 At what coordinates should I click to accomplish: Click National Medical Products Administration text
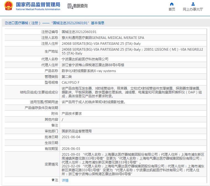tap(38, 9)
